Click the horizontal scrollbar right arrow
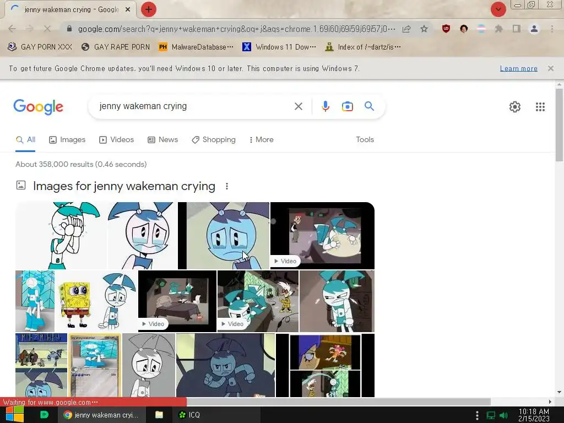 550,402
